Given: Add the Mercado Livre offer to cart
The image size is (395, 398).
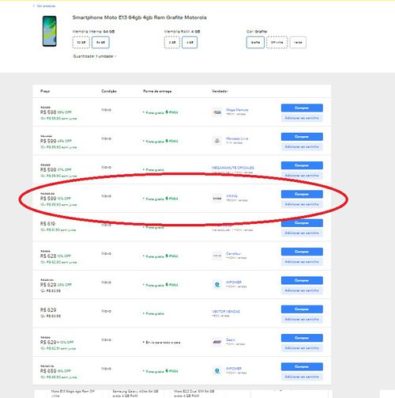Looking at the screenshot, I should pyautogui.click(x=302, y=146).
